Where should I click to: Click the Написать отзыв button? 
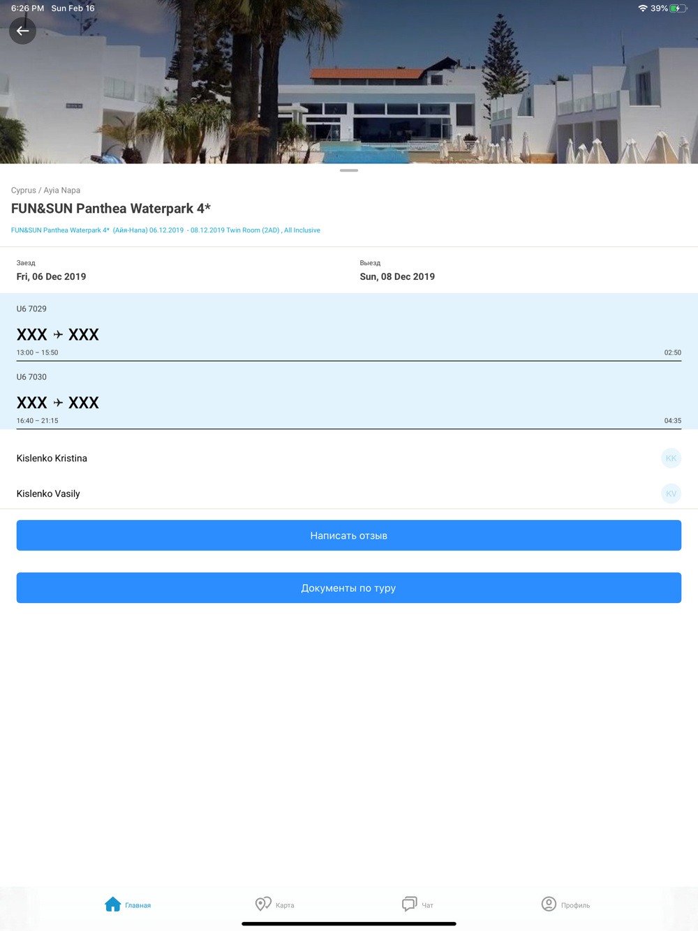tap(349, 535)
